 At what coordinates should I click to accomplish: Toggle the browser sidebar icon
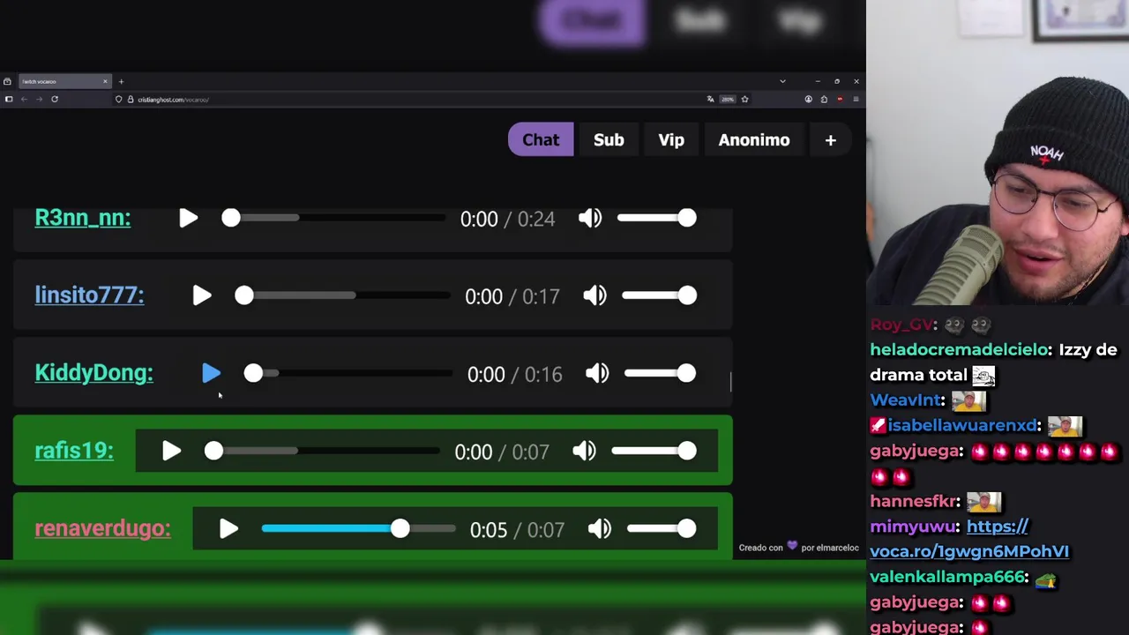(x=9, y=100)
